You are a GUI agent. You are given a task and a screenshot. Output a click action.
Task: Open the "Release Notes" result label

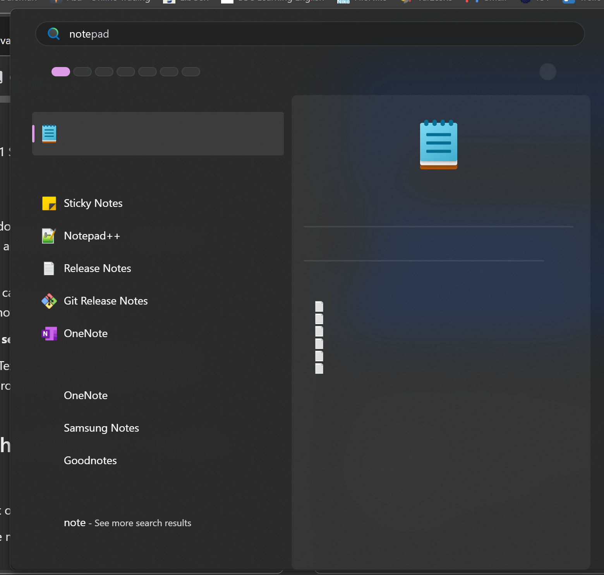(98, 269)
